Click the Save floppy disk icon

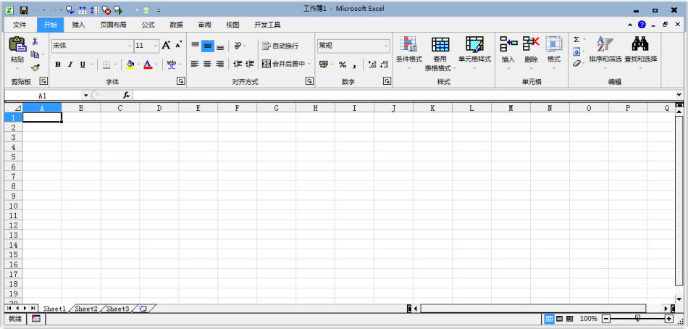(24, 9)
